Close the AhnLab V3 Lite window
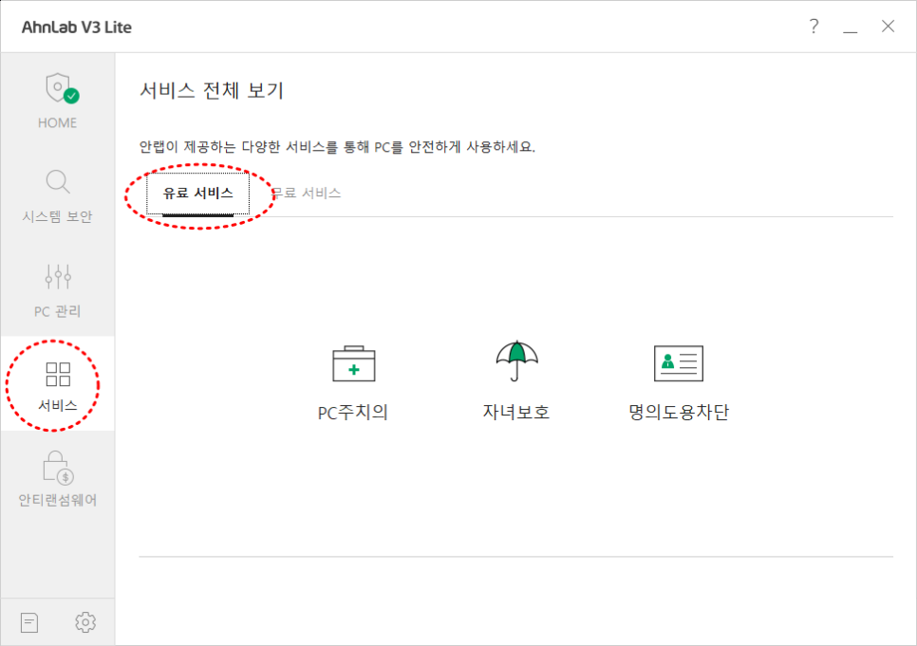Screen dimensions: 917x646 click(x=888, y=27)
